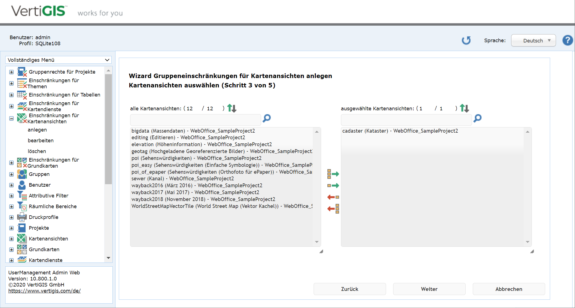Click the blue refresh arrow icon
Image resolution: width=575 pixels, height=308 pixels.
pyautogui.click(x=466, y=40)
